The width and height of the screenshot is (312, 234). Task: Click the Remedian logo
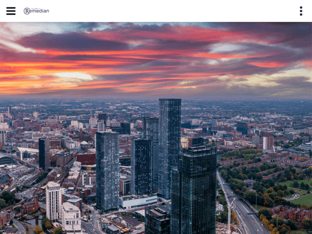(x=36, y=11)
